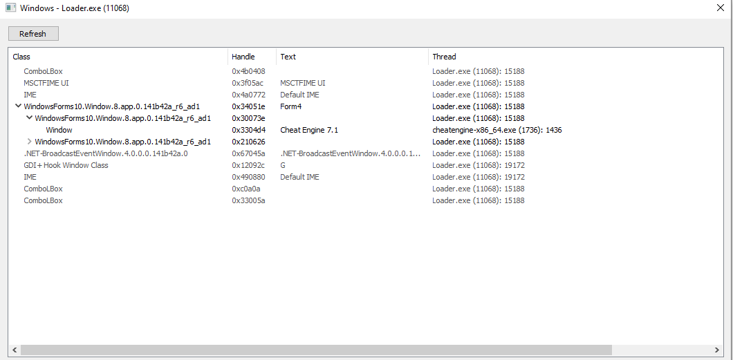The image size is (733, 360).
Task: Click the scrollbar left arrow
Action: [x=15, y=350]
